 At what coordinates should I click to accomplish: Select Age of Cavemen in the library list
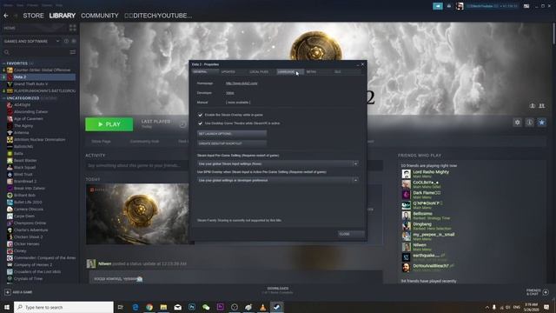pyautogui.click(x=29, y=118)
